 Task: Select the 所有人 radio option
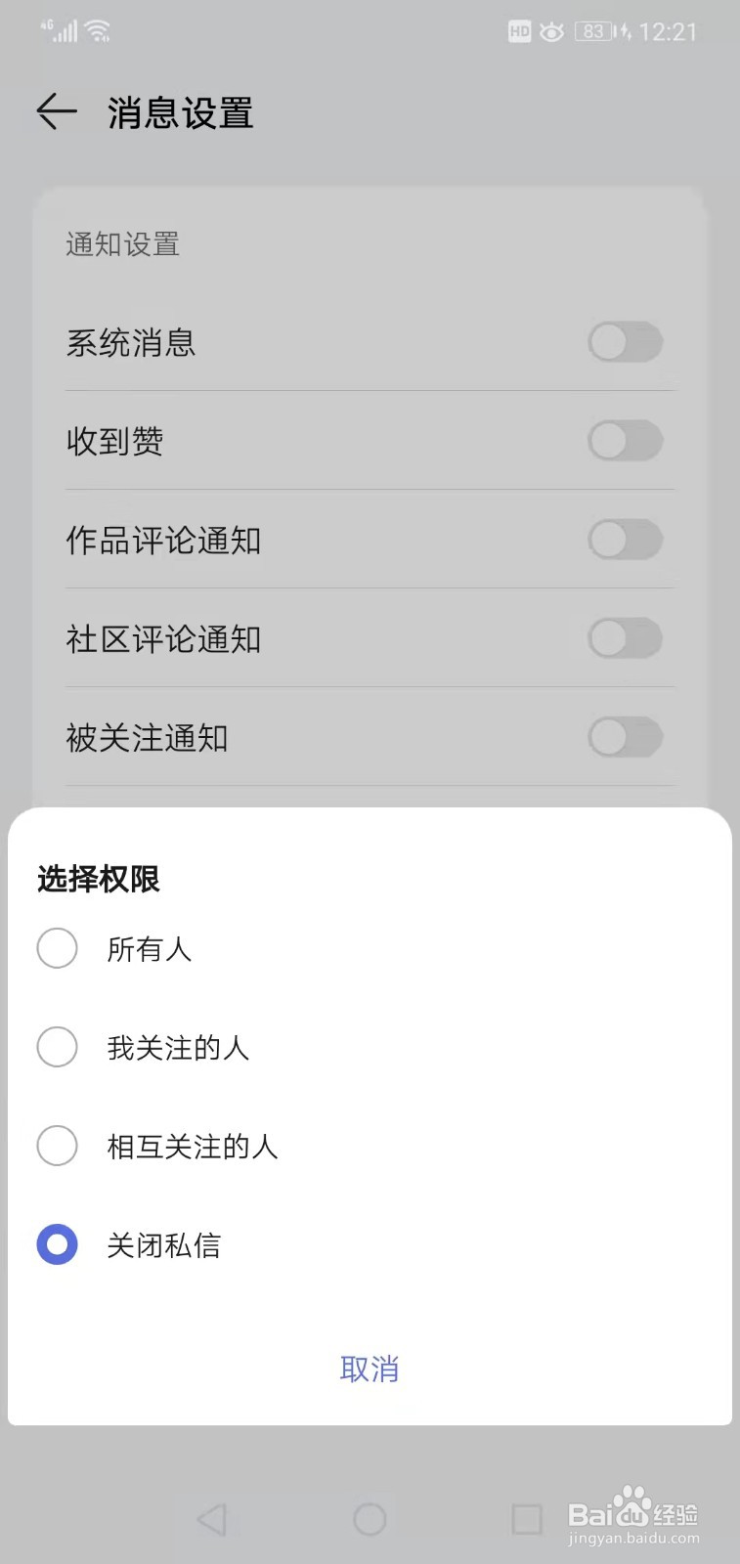pos(57,948)
